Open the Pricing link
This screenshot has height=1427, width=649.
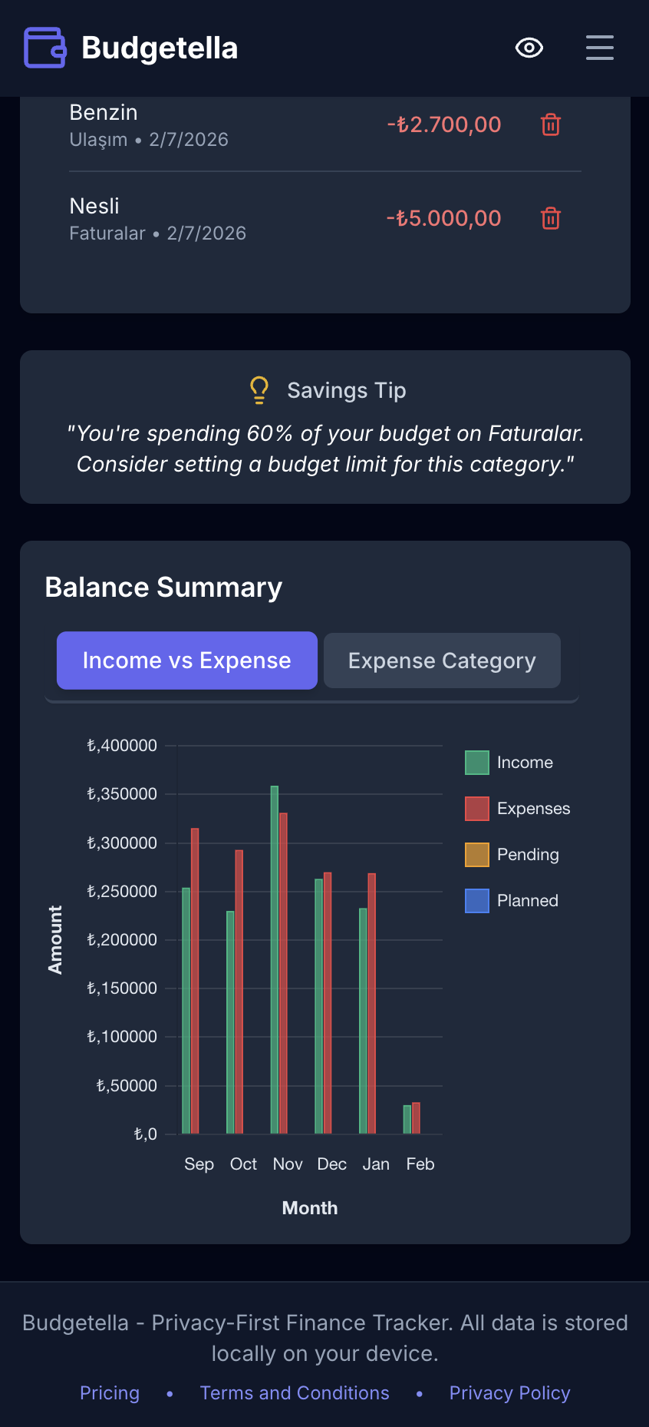(110, 1392)
